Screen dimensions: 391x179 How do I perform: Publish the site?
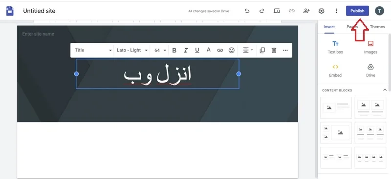pyautogui.click(x=357, y=11)
